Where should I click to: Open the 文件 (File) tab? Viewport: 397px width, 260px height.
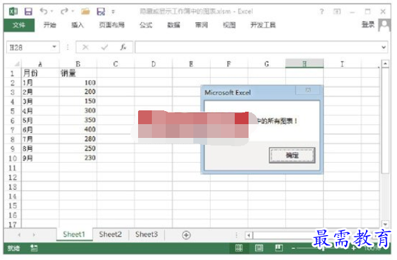coord(19,25)
